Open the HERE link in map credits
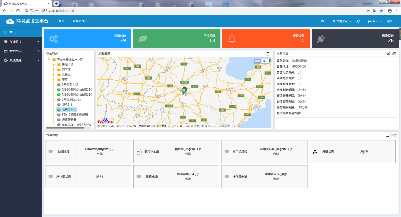 coord(234,126)
